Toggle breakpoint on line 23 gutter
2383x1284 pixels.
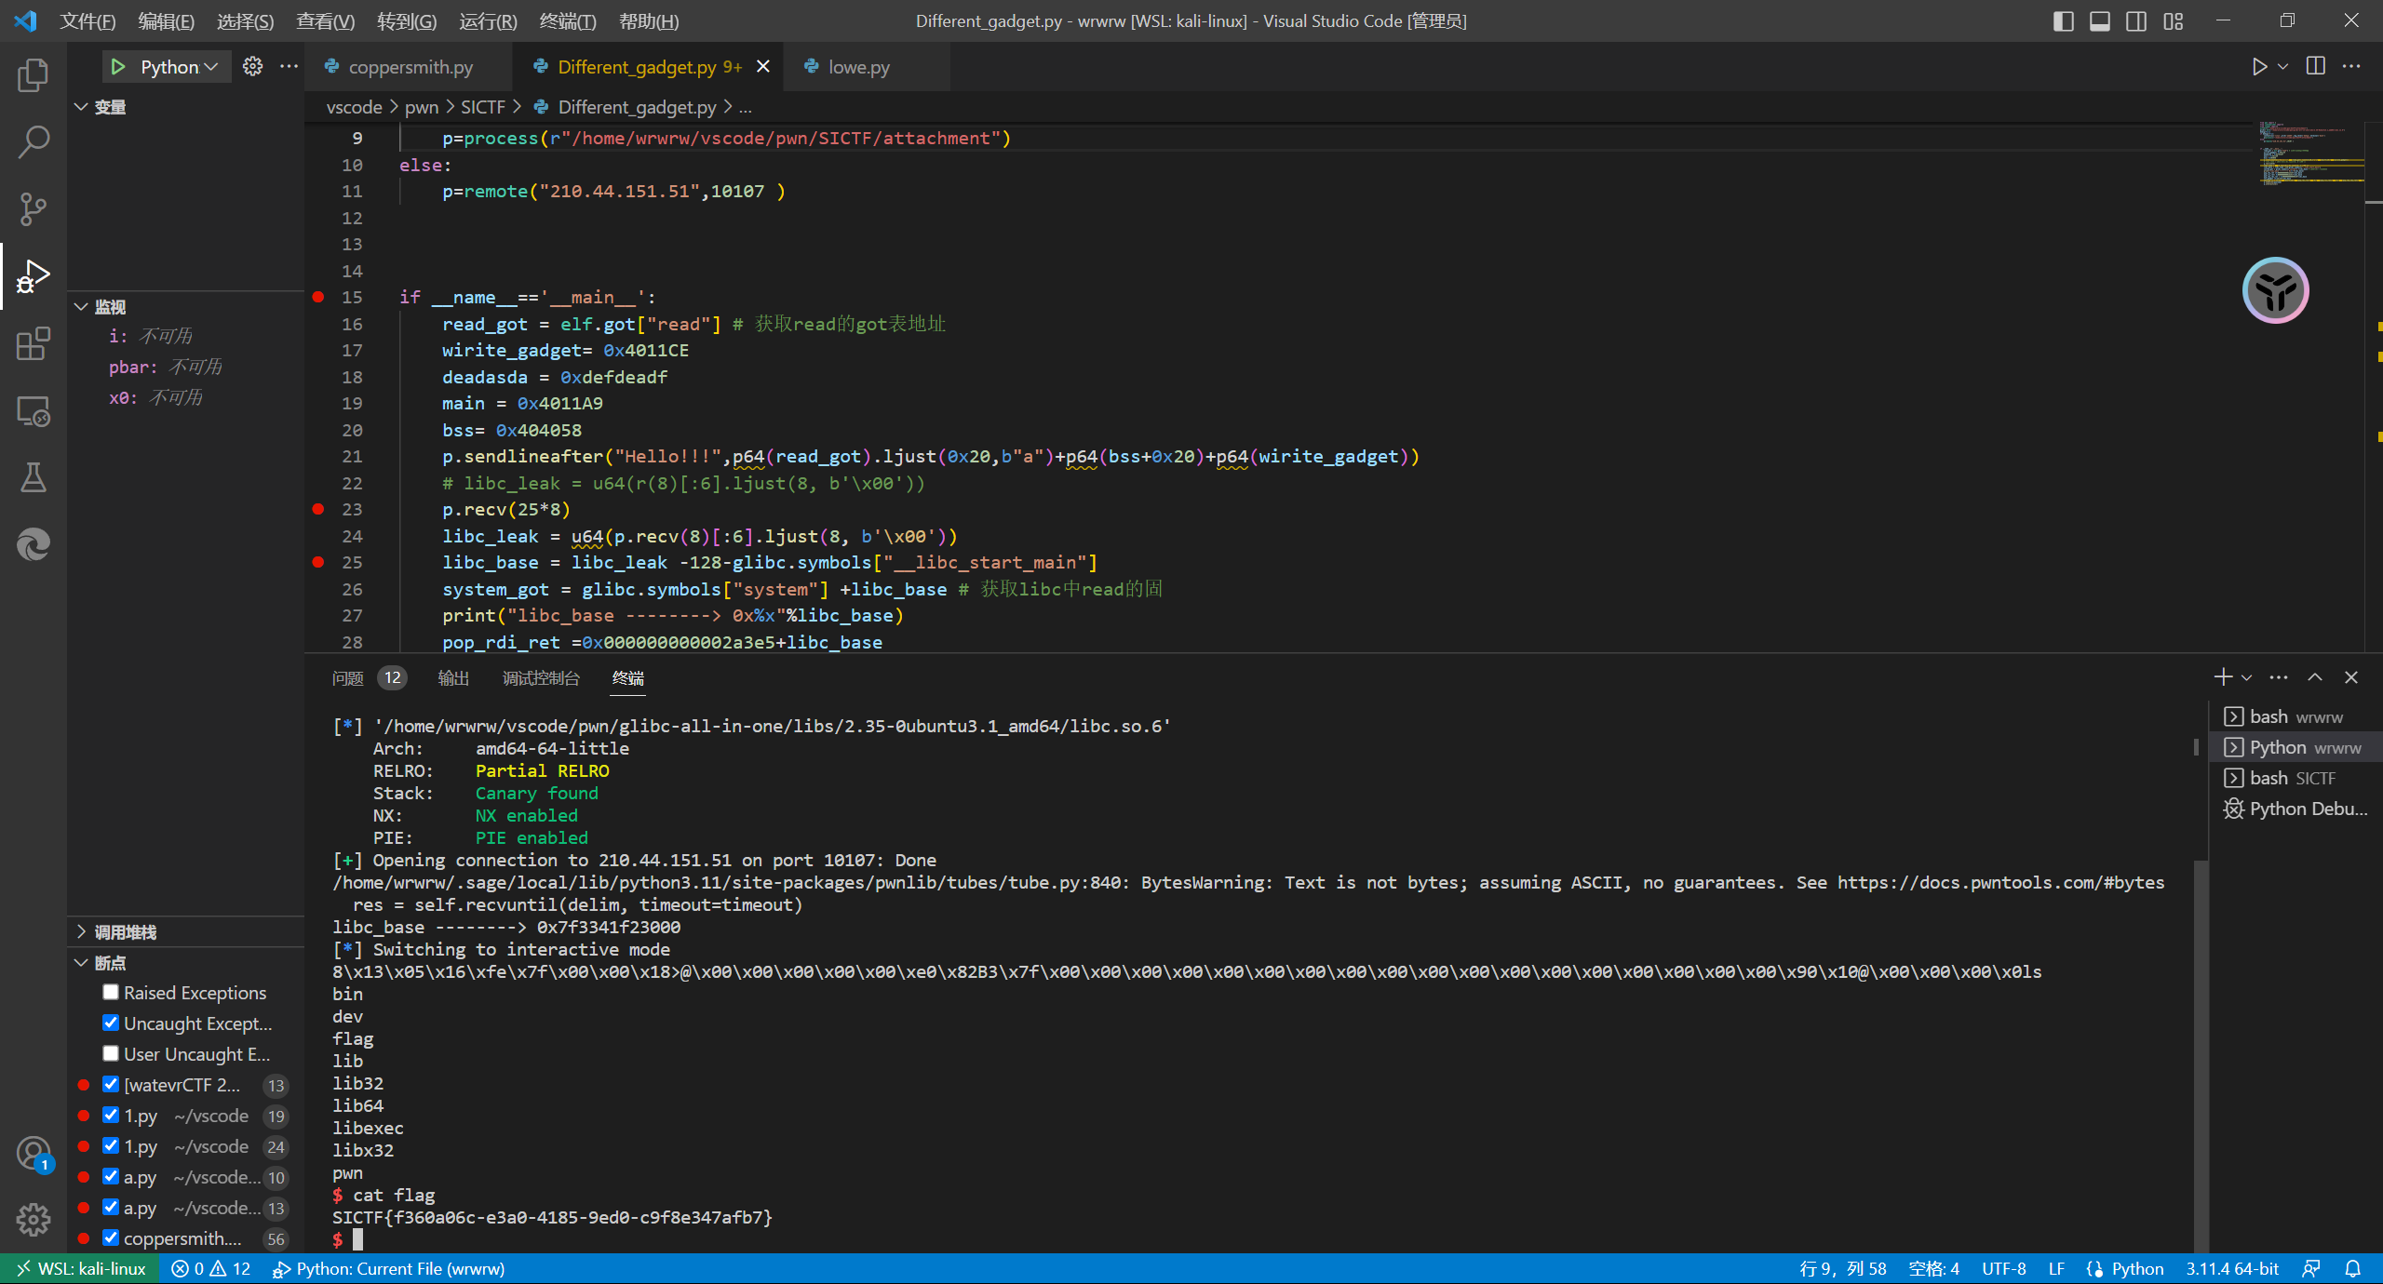tap(318, 509)
